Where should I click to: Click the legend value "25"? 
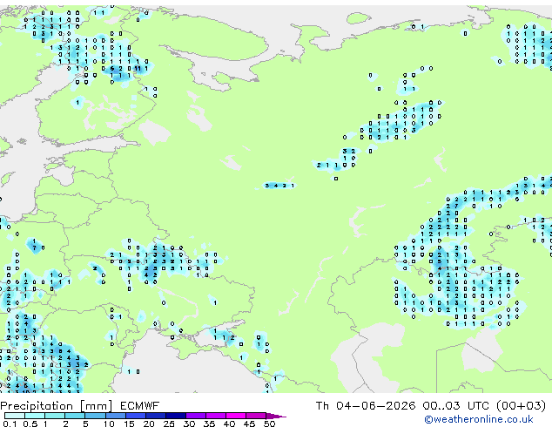[169, 424]
